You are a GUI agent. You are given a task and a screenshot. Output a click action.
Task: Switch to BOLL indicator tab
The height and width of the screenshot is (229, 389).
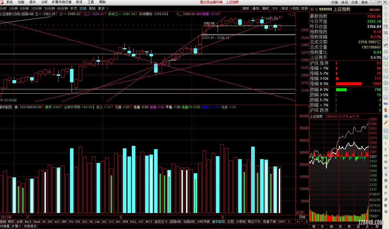133,222
